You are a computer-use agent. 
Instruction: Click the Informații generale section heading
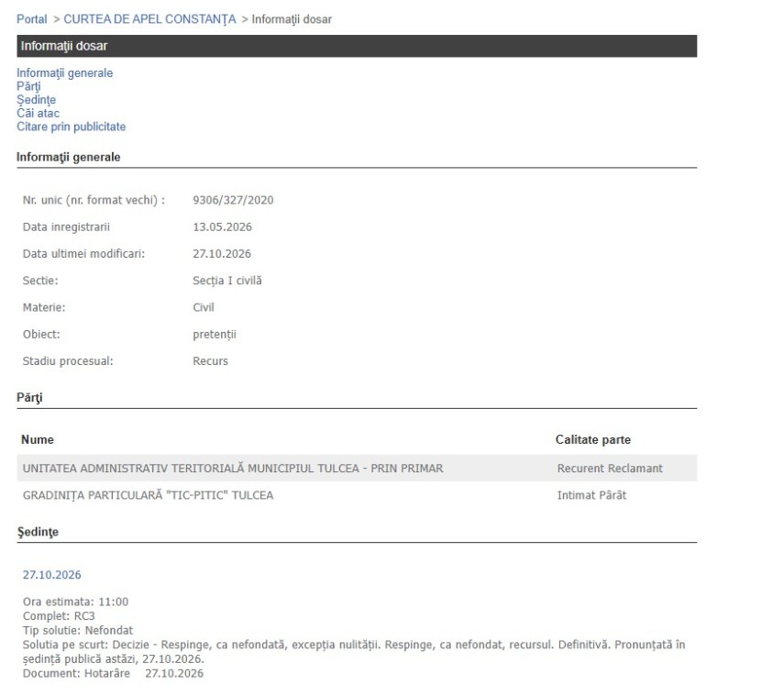(69, 157)
